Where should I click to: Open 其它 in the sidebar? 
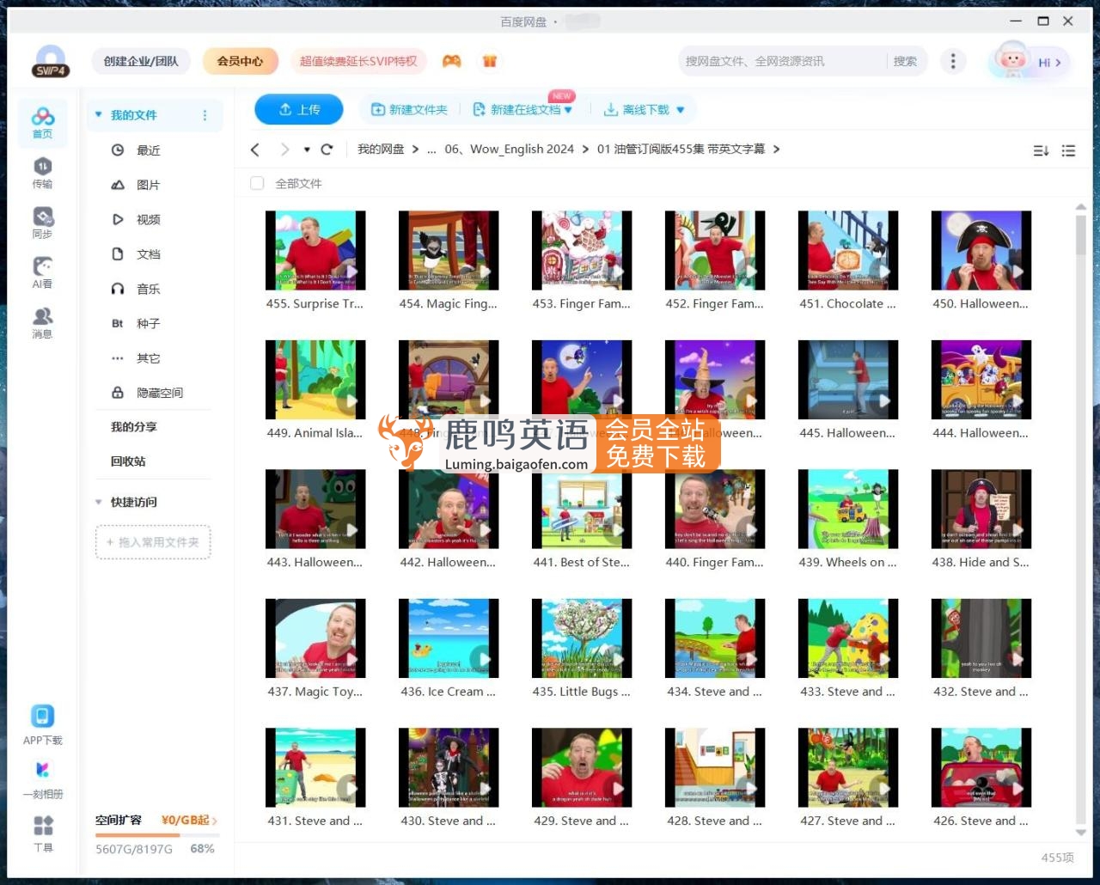[x=149, y=358]
